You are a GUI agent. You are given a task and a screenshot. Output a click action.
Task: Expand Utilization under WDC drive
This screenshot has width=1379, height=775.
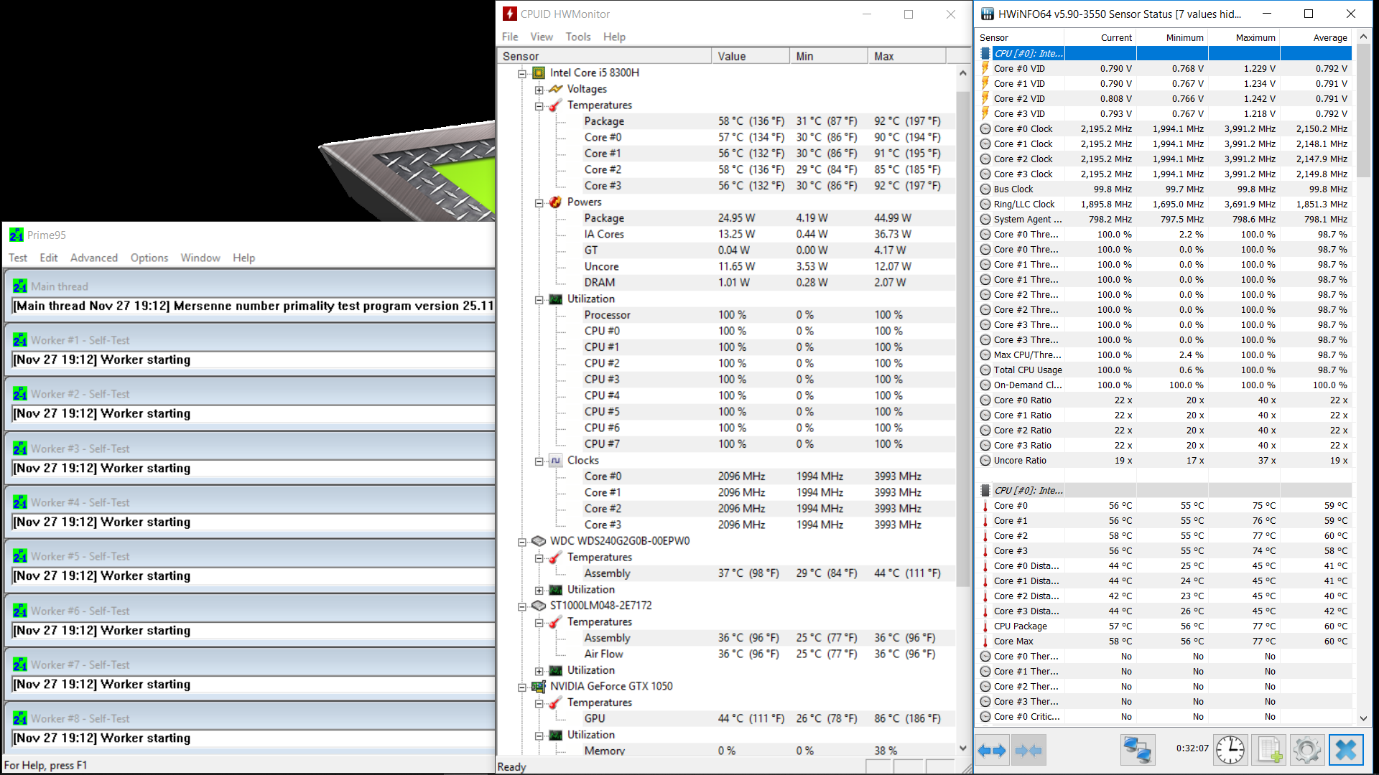[539, 591]
